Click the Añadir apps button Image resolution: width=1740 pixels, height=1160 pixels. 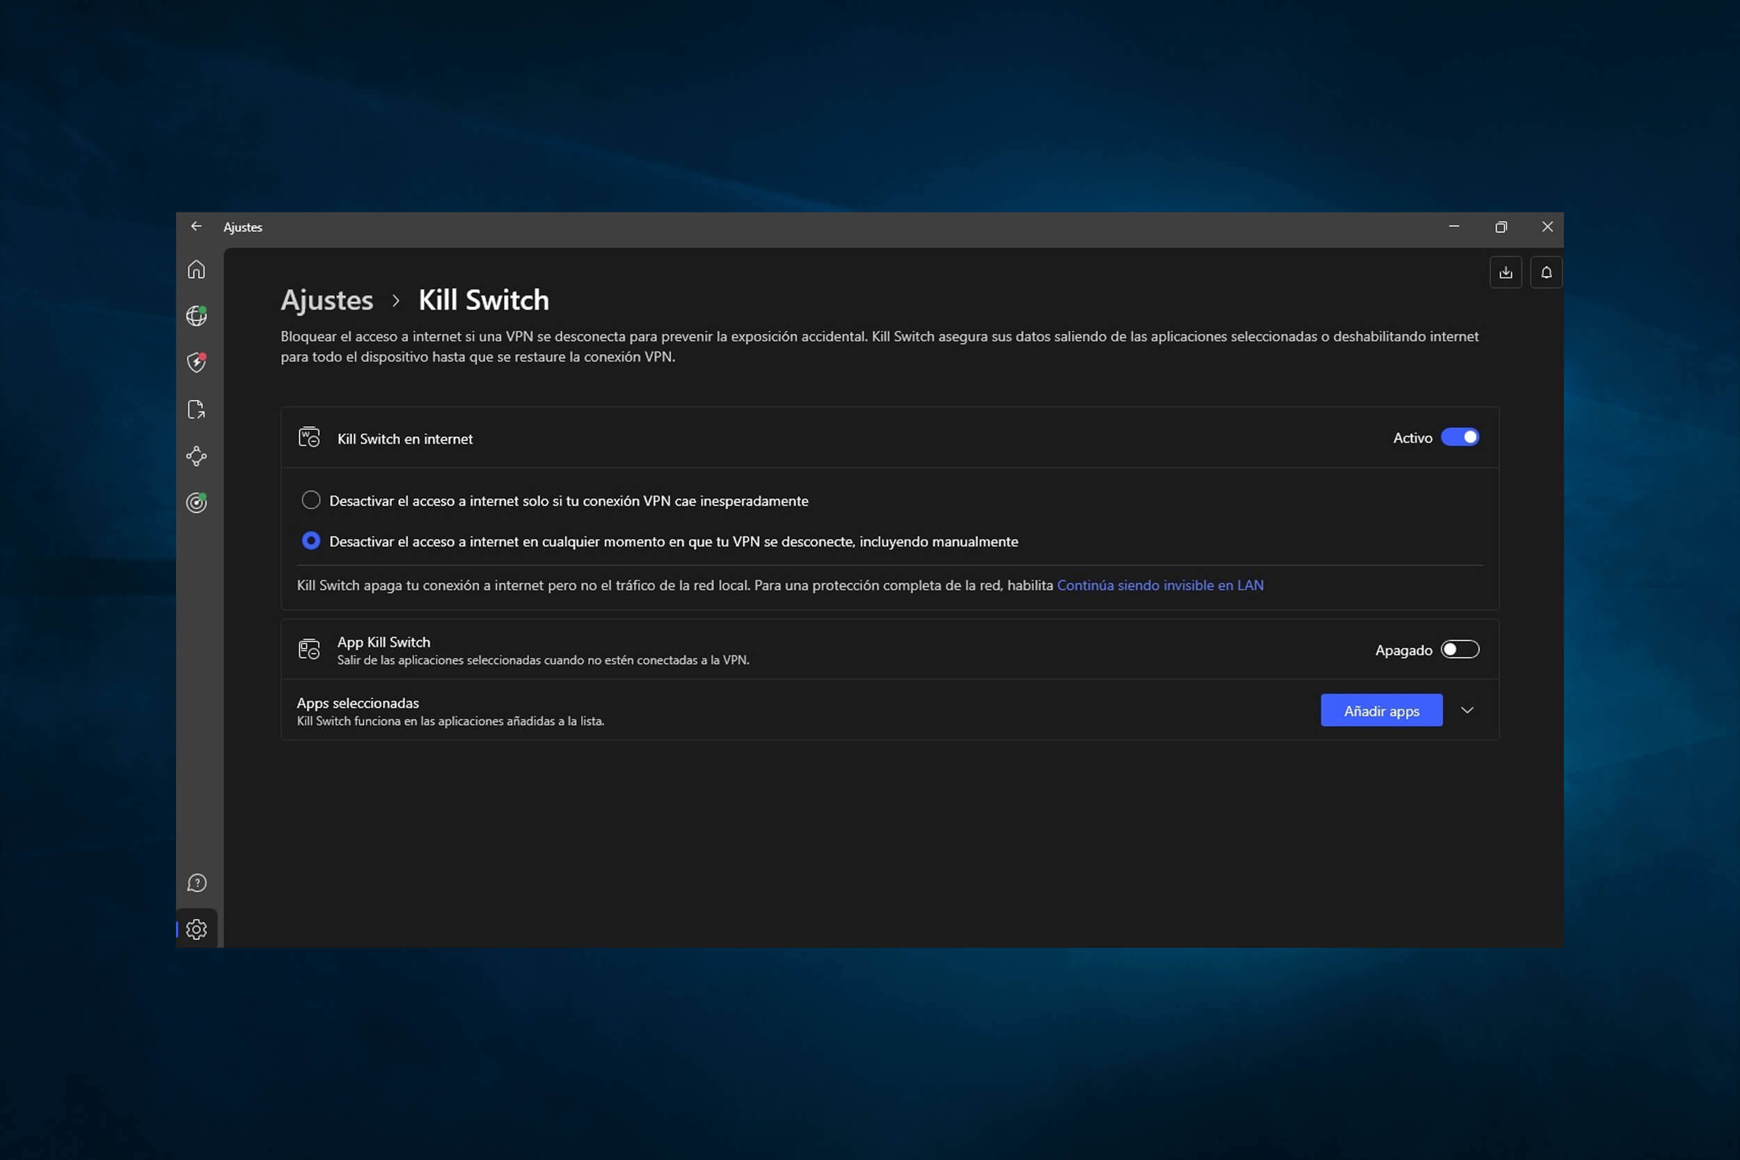click(x=1381, y=710)
